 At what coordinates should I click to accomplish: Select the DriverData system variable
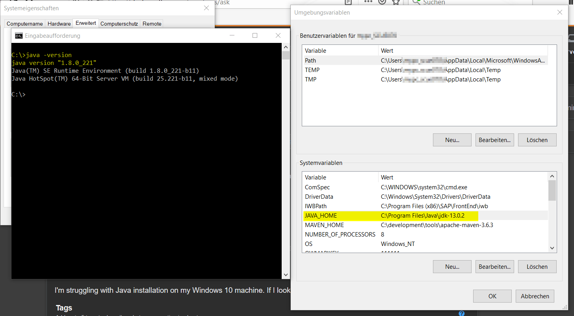pos(425,196)
